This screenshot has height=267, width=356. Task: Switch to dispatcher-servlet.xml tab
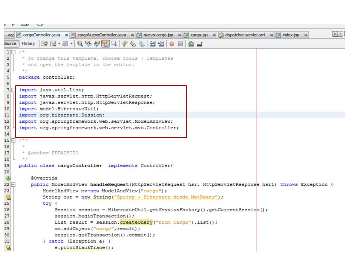(245, 35)
